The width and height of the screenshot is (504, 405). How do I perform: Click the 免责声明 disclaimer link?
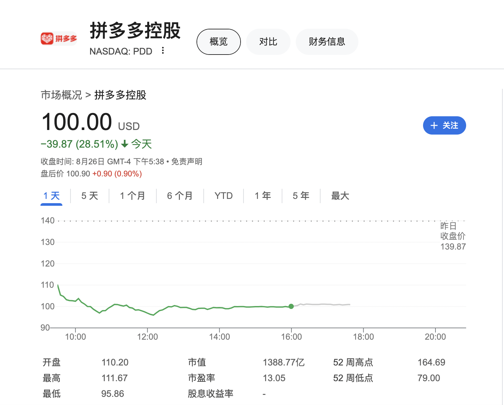(187, 162)
